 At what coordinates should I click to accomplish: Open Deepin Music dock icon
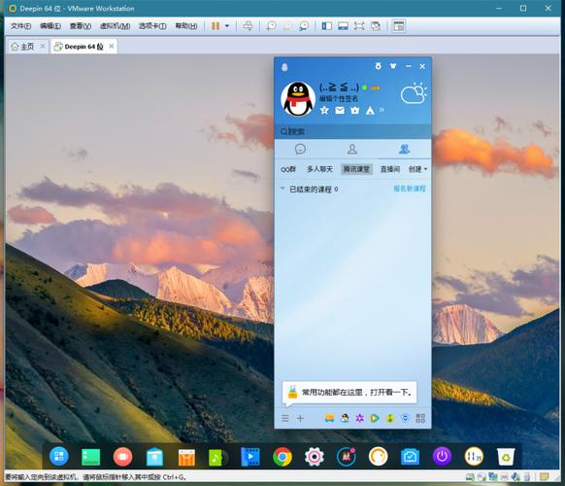(218, 458)
